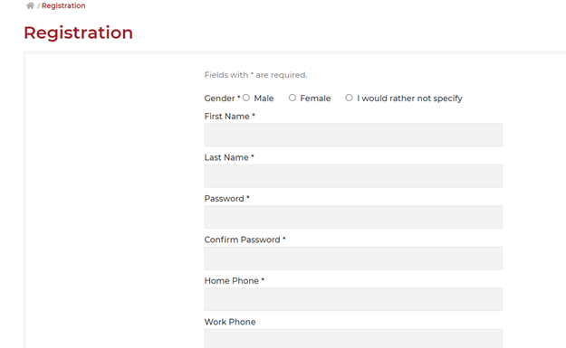Click into the Home Phone field
Viewport: 566px width, 348px height.
(353, 299)
